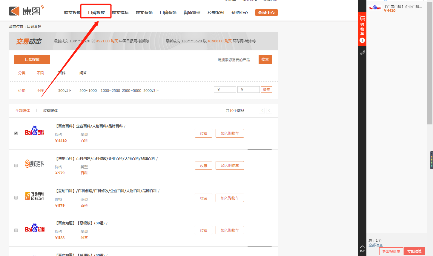The height and width of the screenshot is (256, 433).
Task: Add 百度知道 高级版 to cart with 加入购物车
Action: [x=230, y=230]
